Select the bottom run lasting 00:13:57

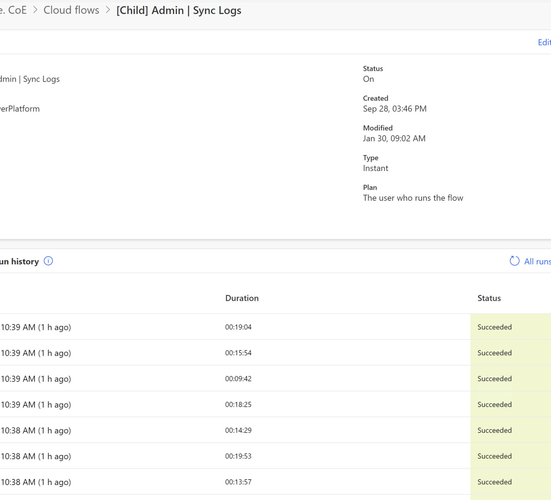(238, 482)
